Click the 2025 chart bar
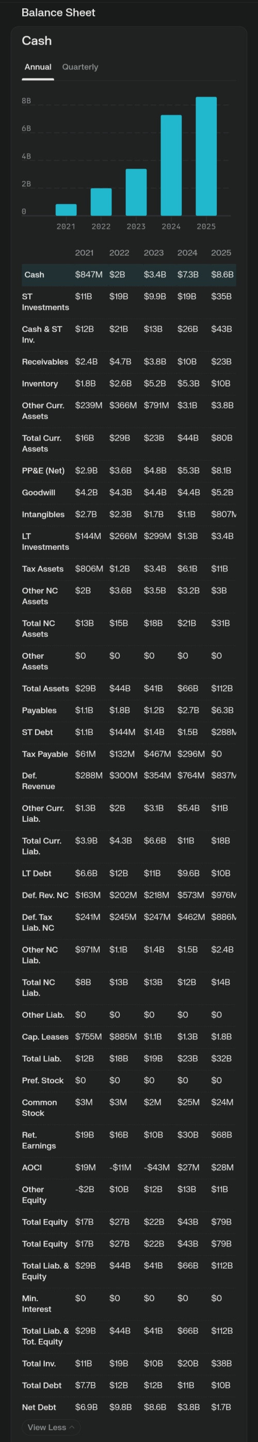258x1442 pixels. pyautogui.click(x=206, y=156)
